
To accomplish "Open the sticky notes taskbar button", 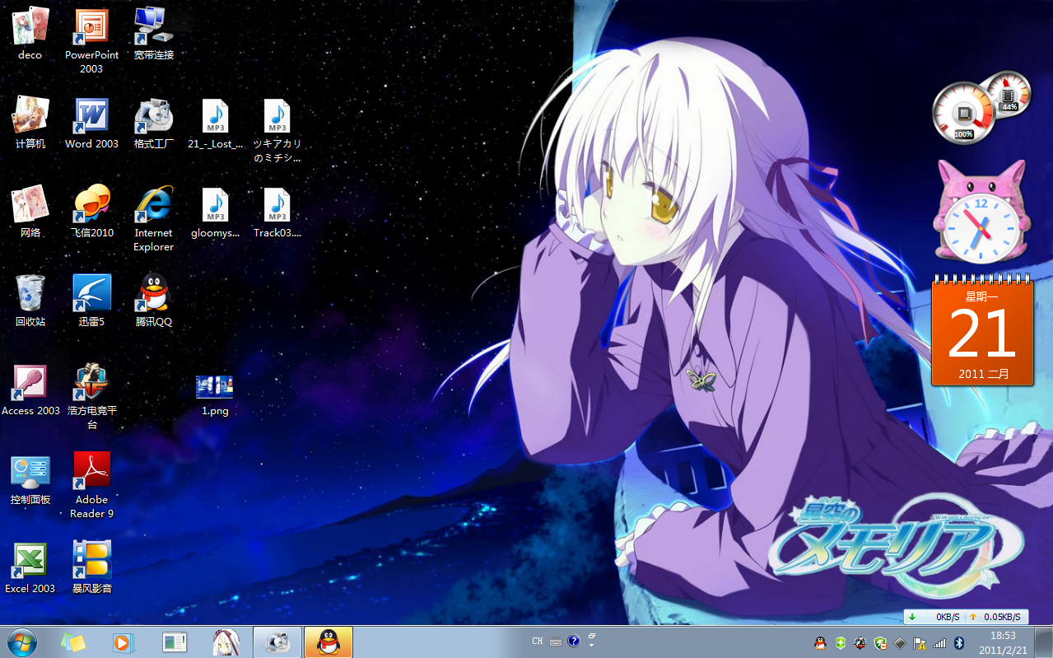I will [72, 642].
